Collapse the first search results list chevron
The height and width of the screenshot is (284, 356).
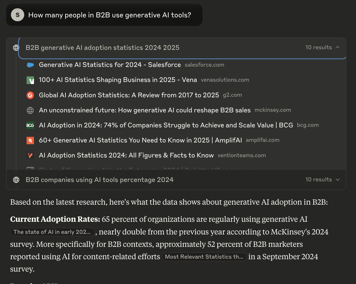click(338, 47)
